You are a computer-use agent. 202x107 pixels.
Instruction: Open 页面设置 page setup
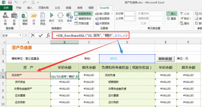(82, 23)
